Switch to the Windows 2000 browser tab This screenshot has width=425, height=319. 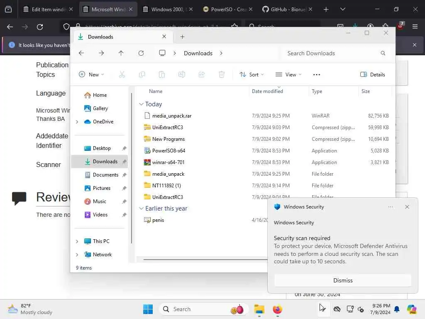[167, 9]
